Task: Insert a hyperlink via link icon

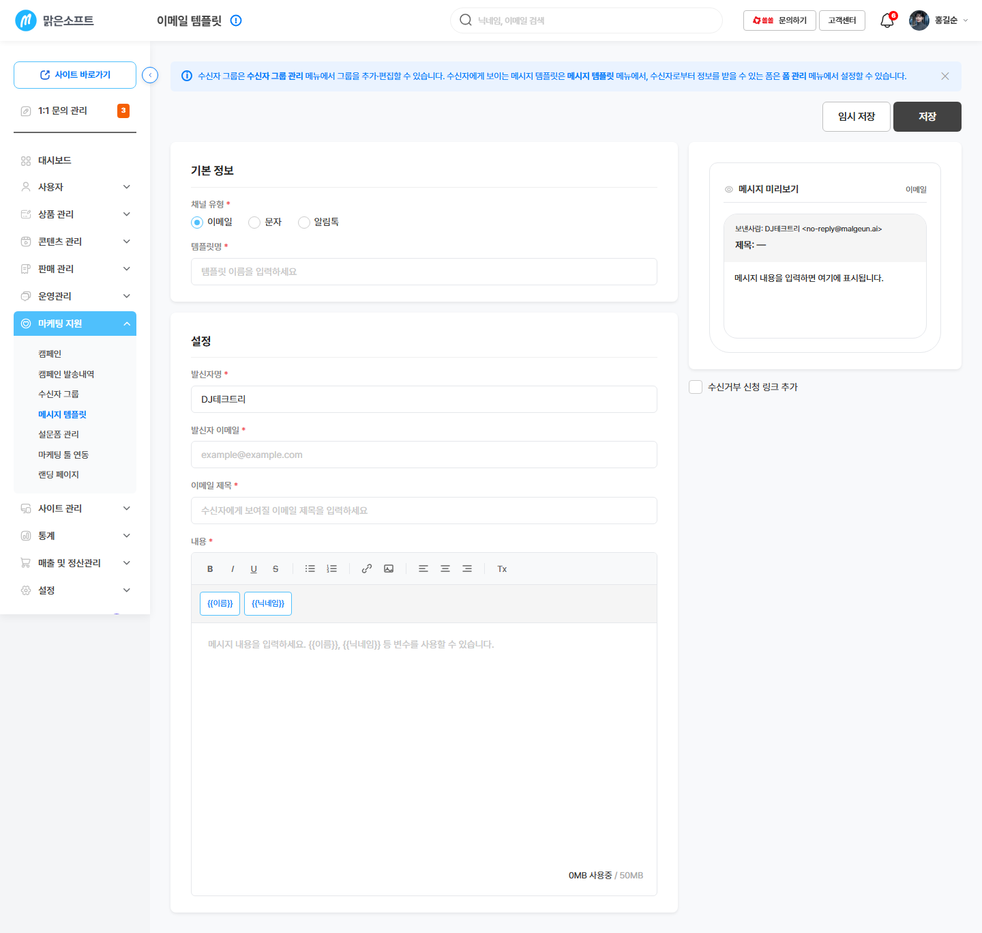Action: (x=367, y=569)
